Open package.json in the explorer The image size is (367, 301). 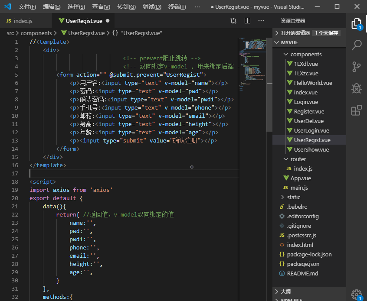pos(303,264)
